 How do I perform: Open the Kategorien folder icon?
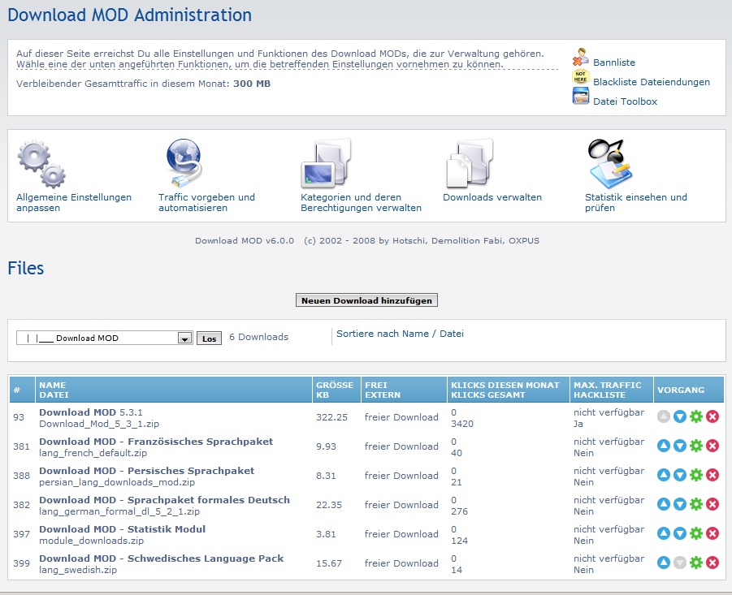[326, 162]
